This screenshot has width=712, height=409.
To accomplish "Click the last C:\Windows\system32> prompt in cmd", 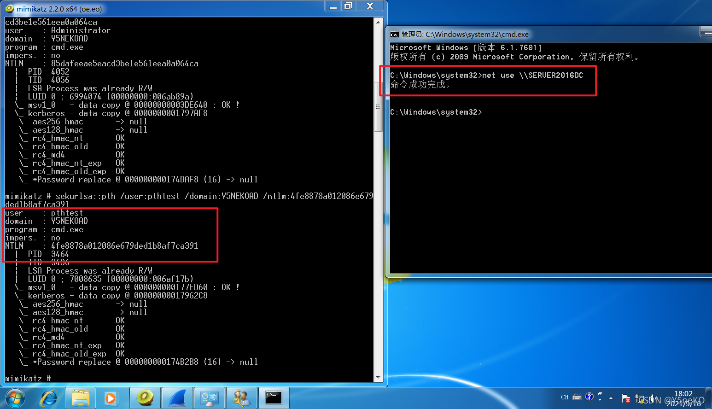I will [436, 112].
